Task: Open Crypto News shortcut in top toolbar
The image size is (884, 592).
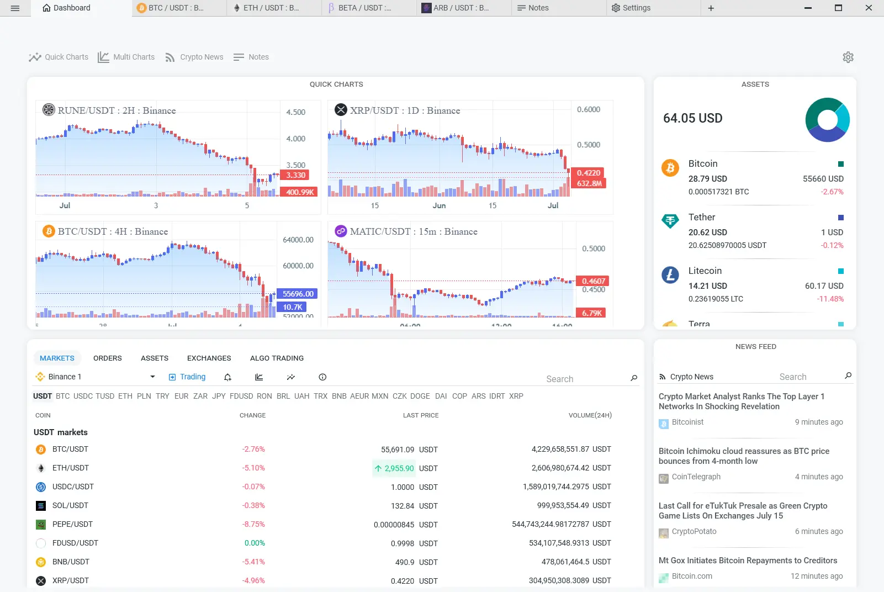Action: (194, 57)
